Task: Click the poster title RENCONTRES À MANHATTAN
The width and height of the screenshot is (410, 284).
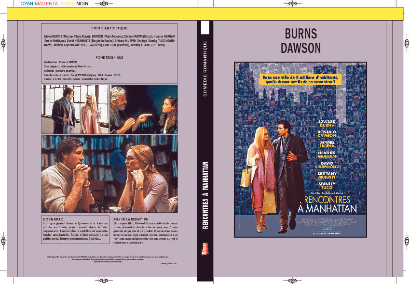Action: pyautogui.click(x=328, y=205)
